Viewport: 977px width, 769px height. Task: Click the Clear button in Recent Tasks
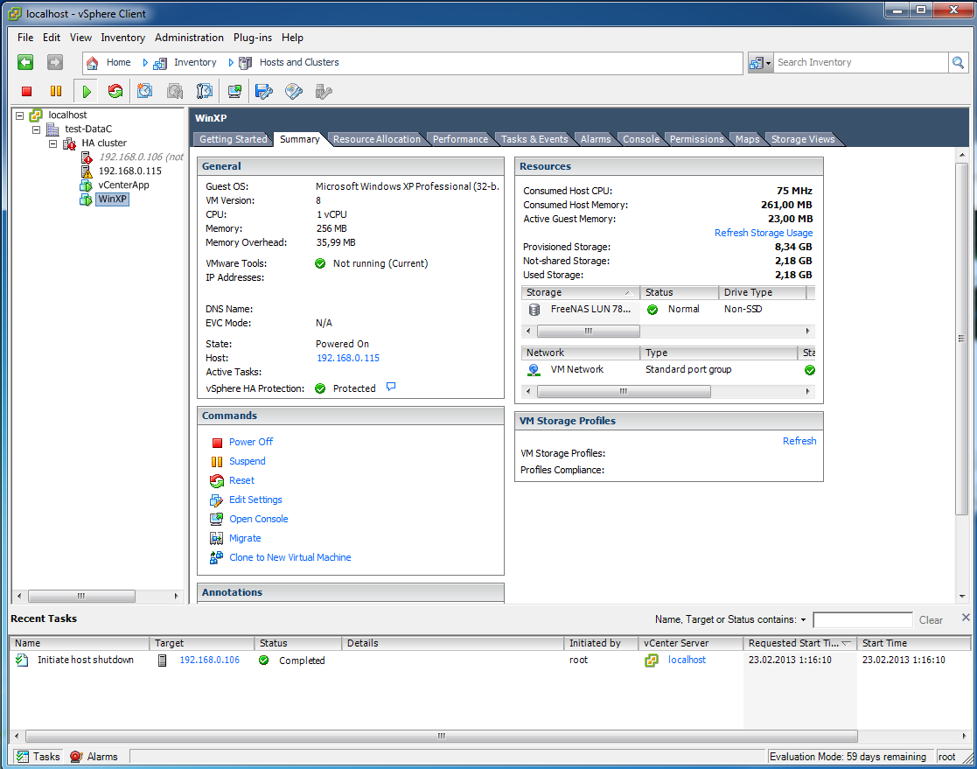[931, 620]
